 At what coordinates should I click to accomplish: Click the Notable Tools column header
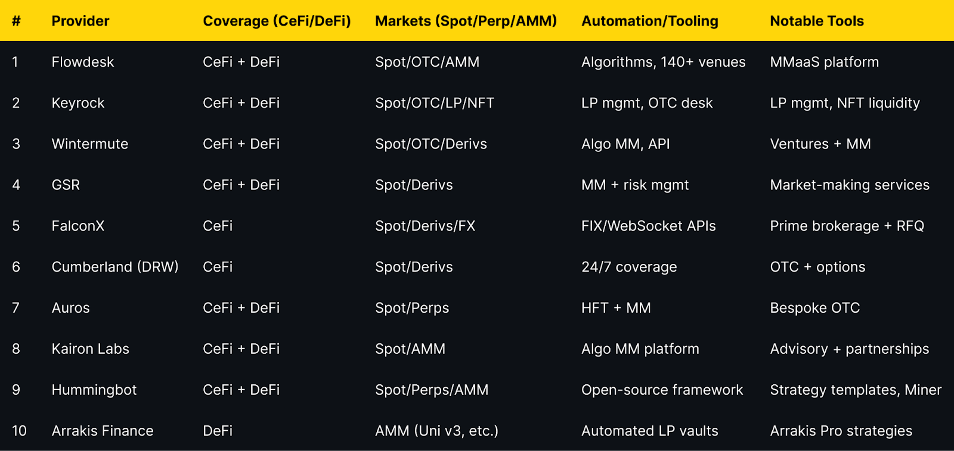(x=817, y=21)
